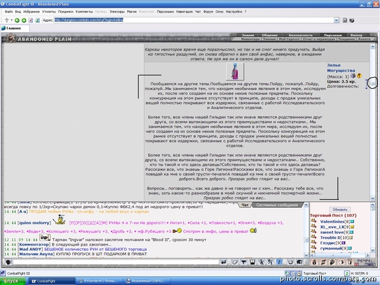The image size is (380, 285).
Task: Open the Умения link
Action: tap(270, 39)
